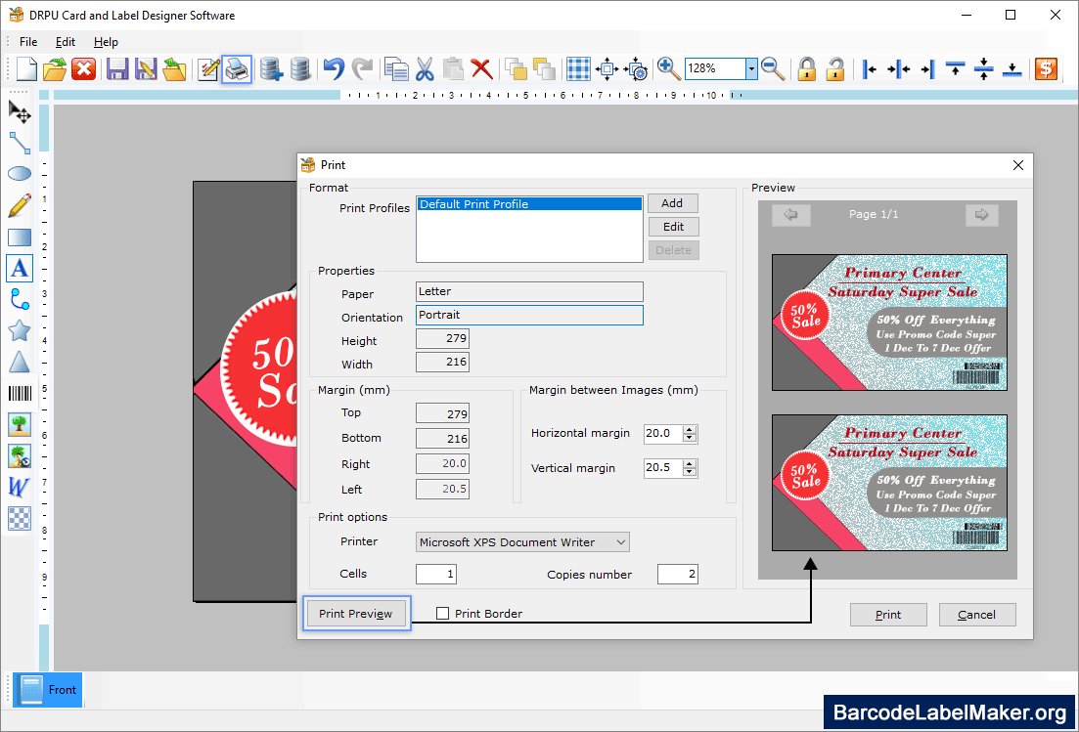Choose the Pencil tool

coord(20,205)
